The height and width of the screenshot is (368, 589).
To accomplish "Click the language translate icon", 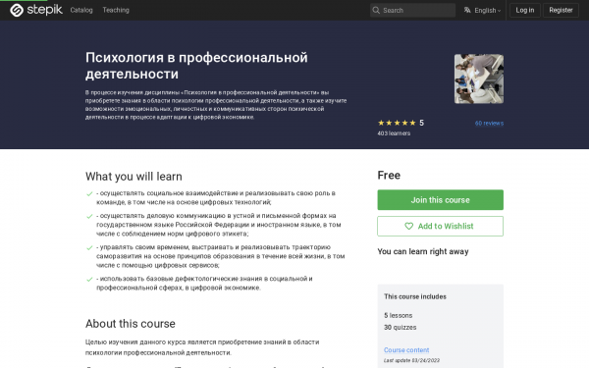I will coord(467,10).
